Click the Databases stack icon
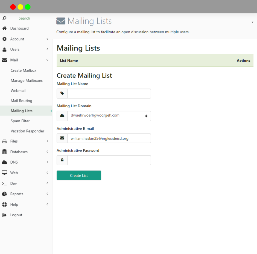This screenshot has height=254, width=257. 4,152
